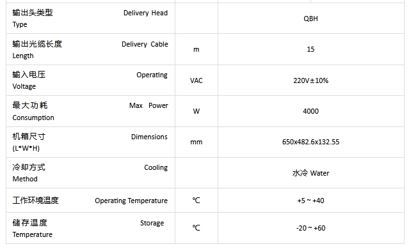This screenshot has width=409, height=251.
Task: Click the QBH delivery head value
Action: tap(310, 19)
